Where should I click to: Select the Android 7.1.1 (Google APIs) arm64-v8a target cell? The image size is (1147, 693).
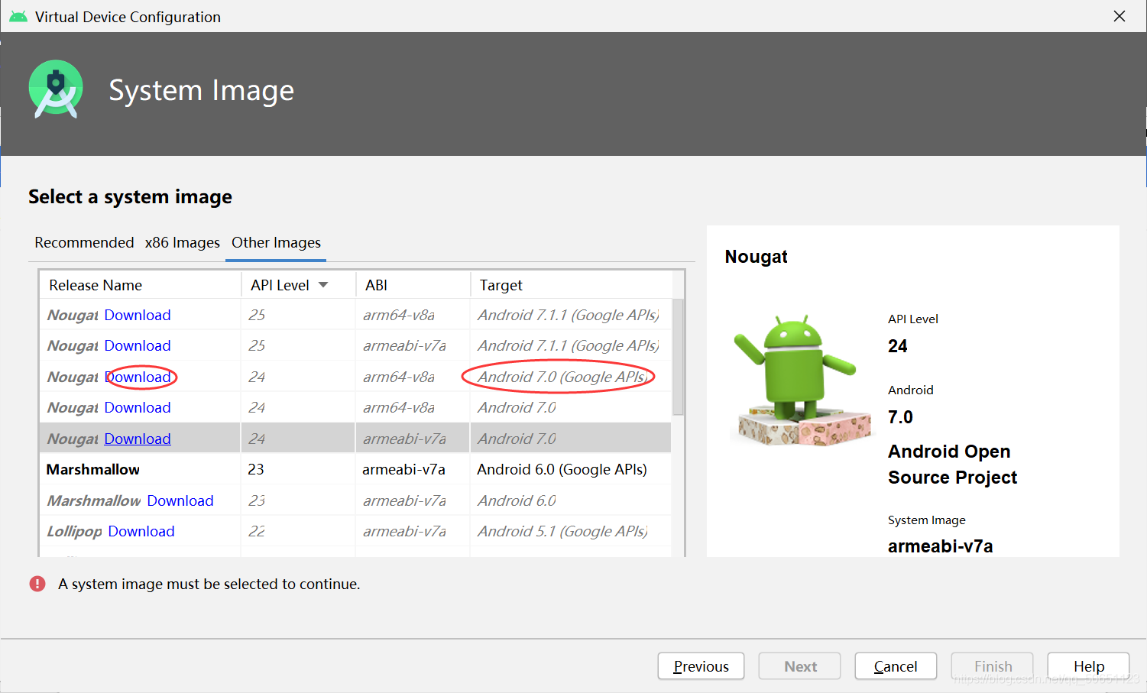pyautogui.click(x=569, y=315)
